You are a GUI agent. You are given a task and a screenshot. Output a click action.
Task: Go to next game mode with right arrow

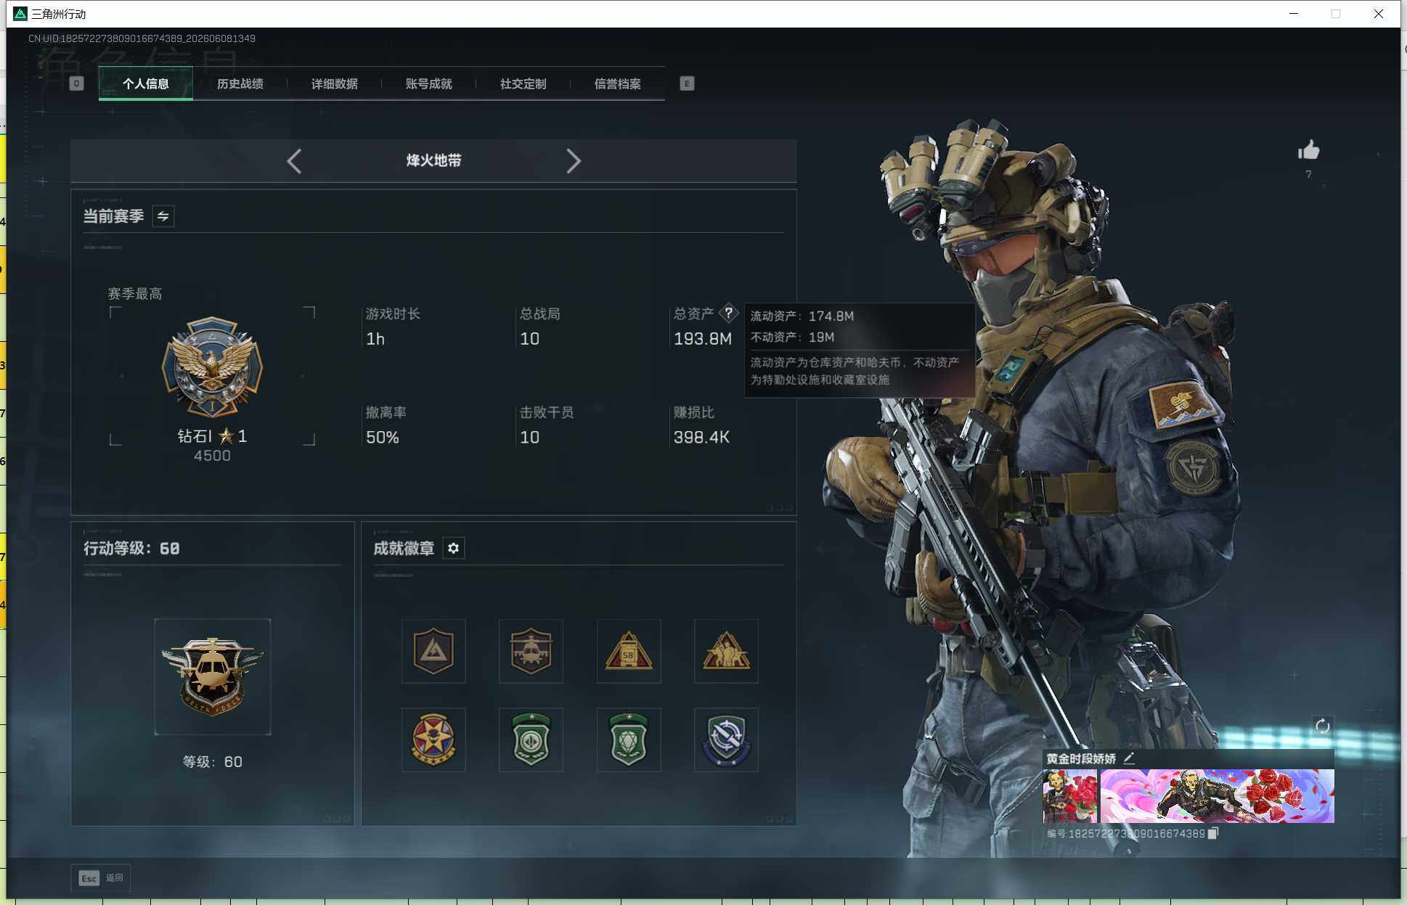[574, 160]
